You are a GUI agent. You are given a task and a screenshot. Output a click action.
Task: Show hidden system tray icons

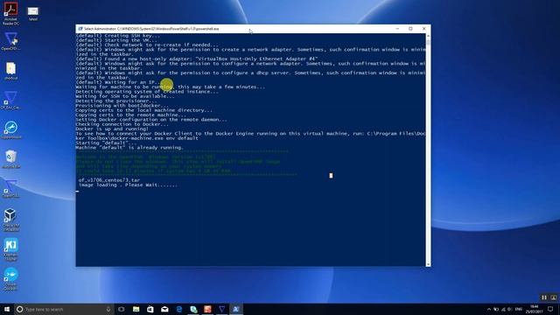point(488,309)
